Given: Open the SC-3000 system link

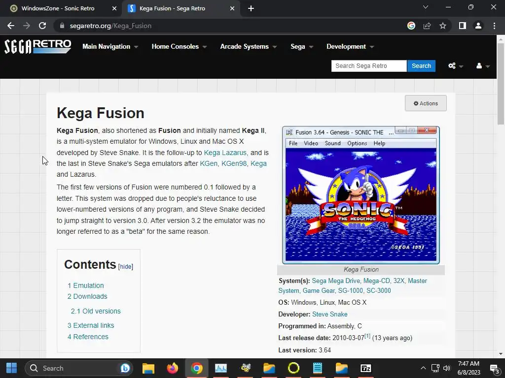Looking at the screenshot, I should click(x=378, y=290).
